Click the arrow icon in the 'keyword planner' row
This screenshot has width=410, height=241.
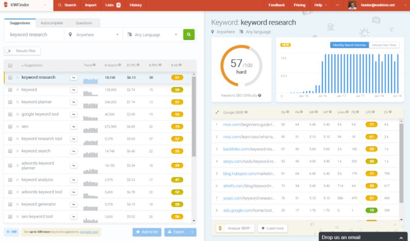click(74, 102)
